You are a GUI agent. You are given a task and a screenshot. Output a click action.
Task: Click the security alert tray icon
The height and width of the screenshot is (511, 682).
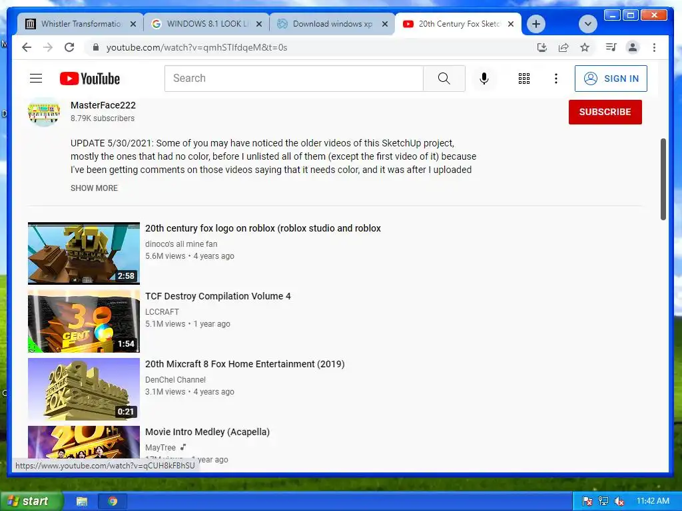(x=587, y=501)
